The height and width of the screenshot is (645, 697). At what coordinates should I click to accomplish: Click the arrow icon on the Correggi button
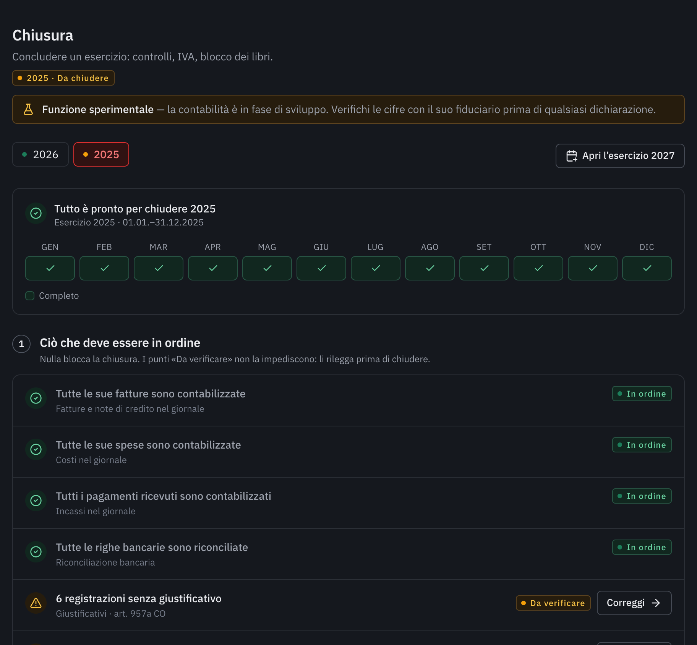(x=656, y=603)
